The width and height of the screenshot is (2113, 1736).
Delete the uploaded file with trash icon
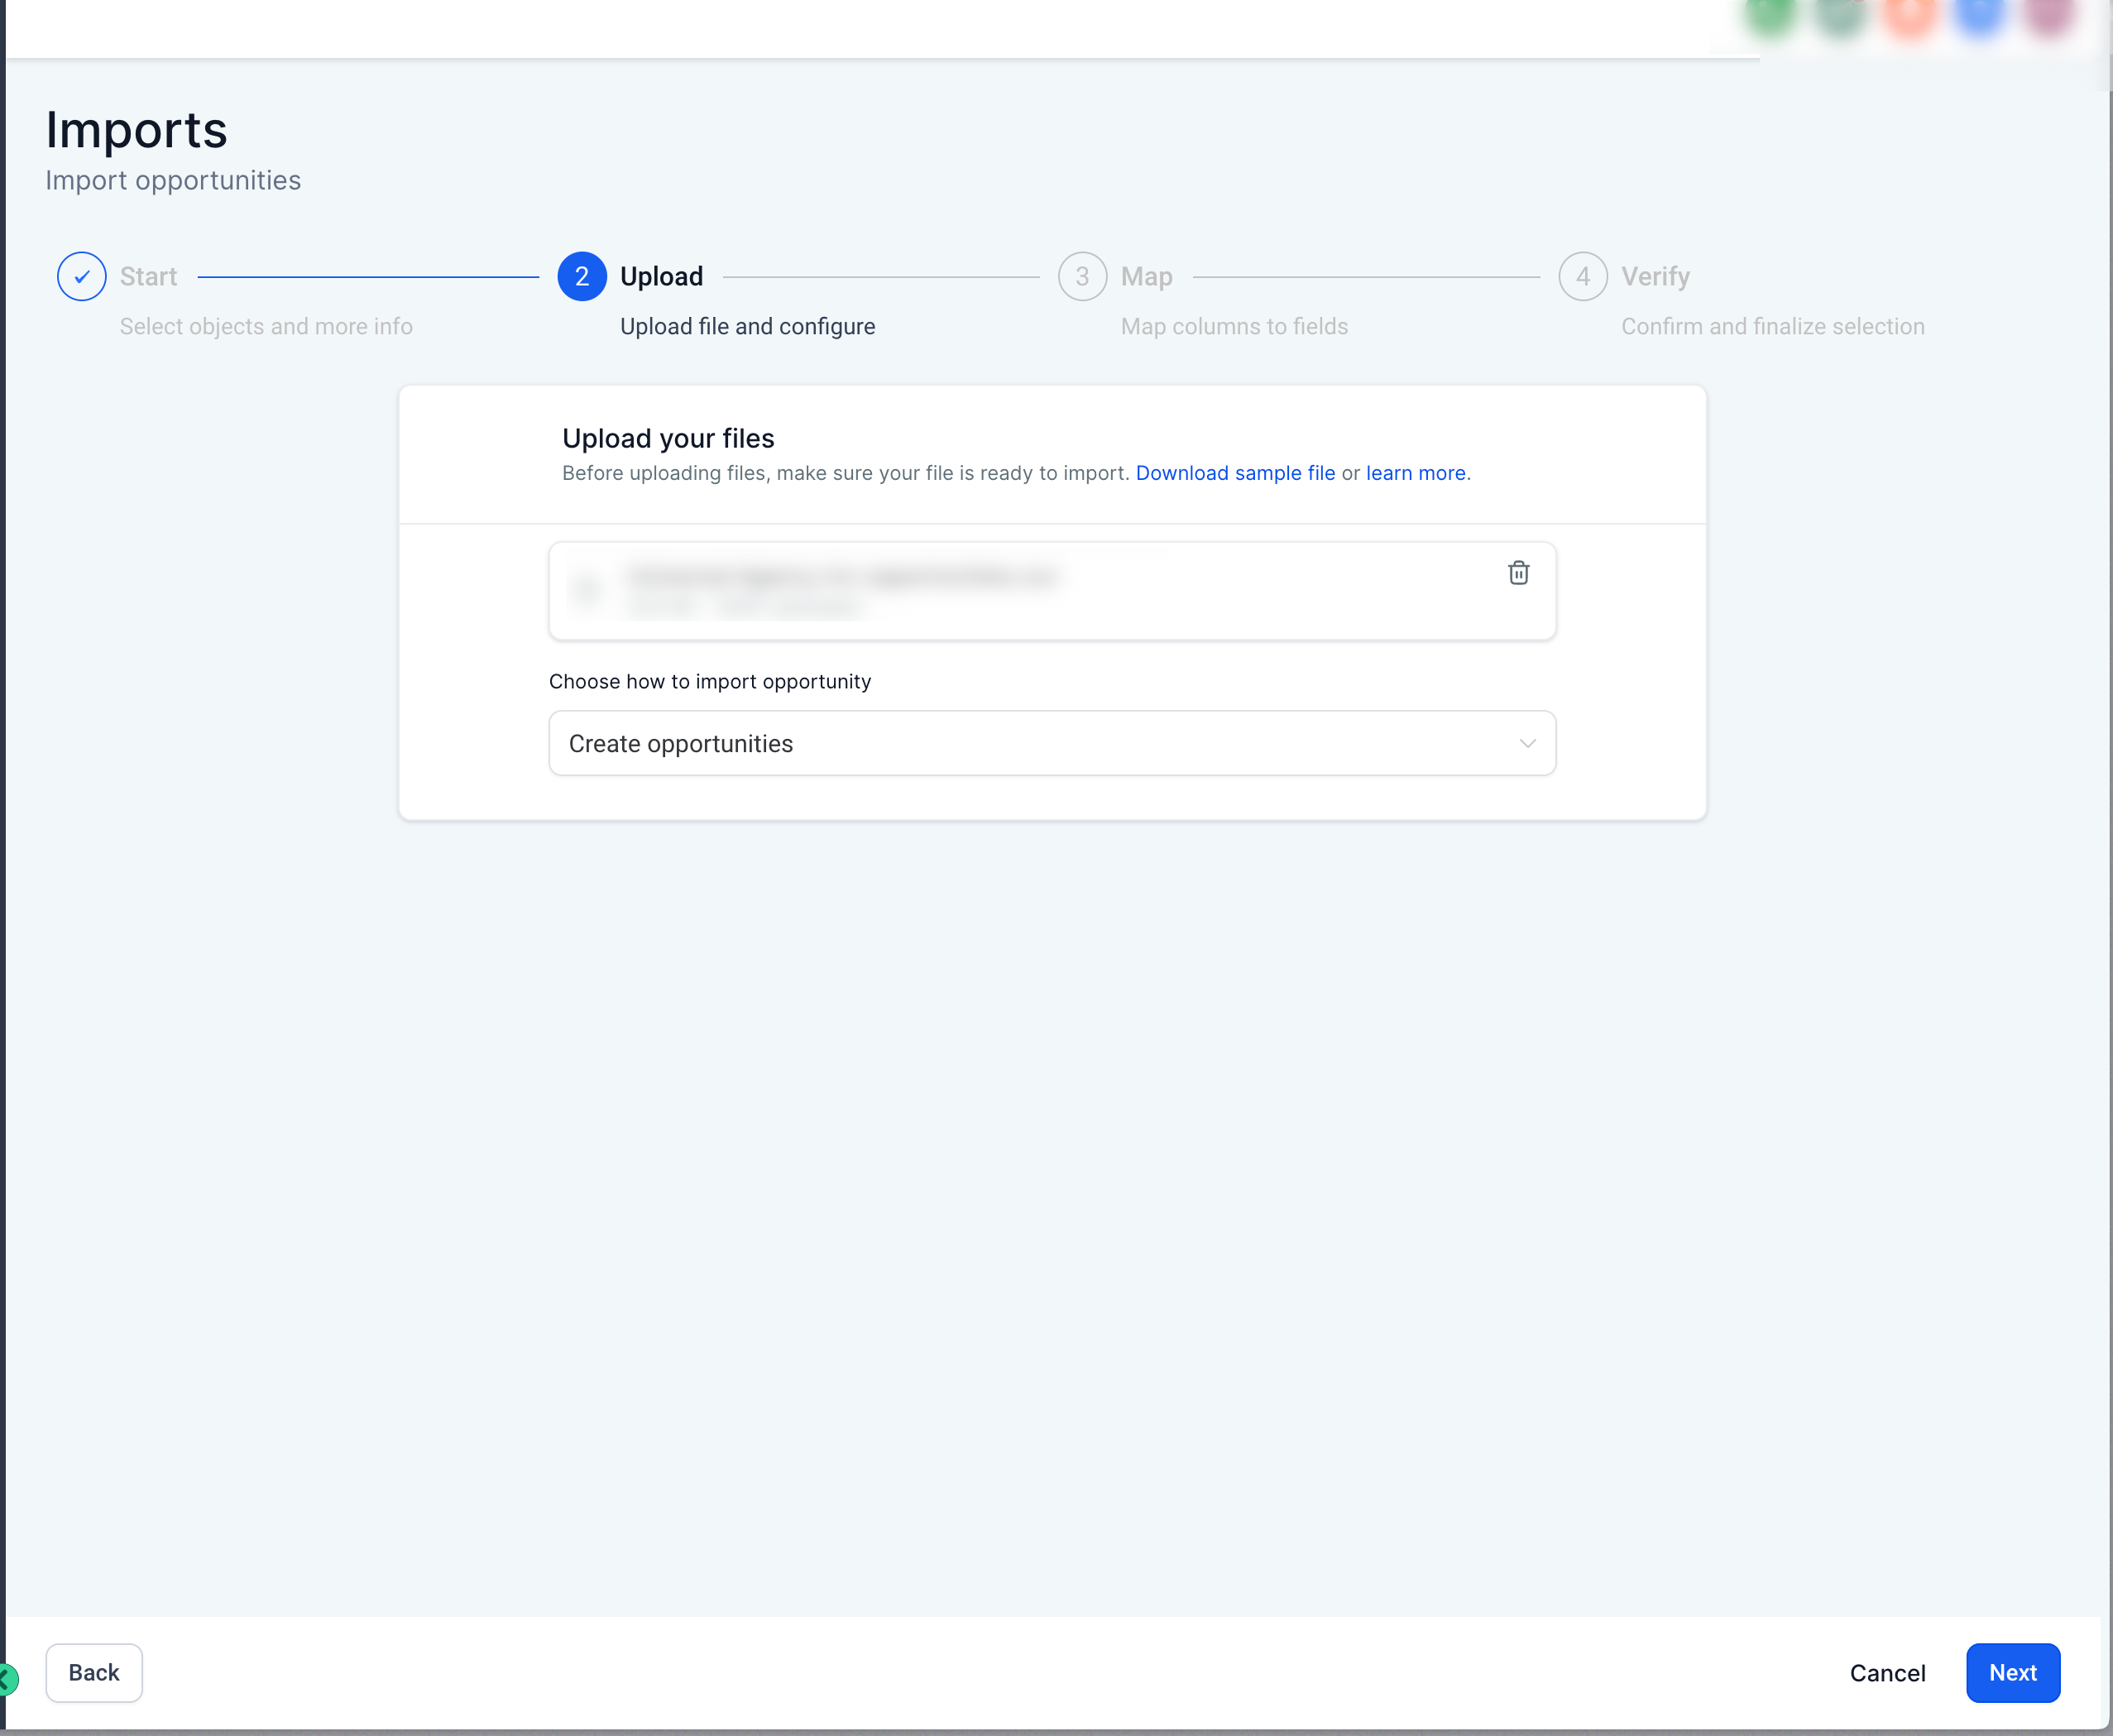pyautogui.click(x=1518, y=573)
